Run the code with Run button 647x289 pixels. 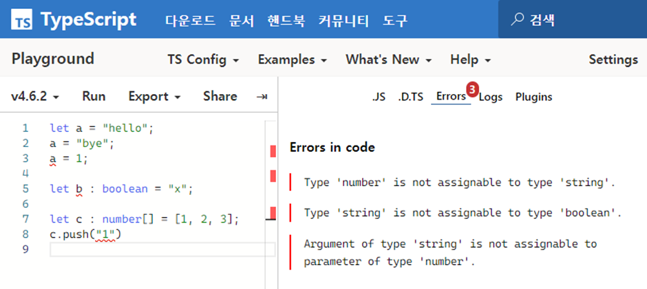coord(94,96)
